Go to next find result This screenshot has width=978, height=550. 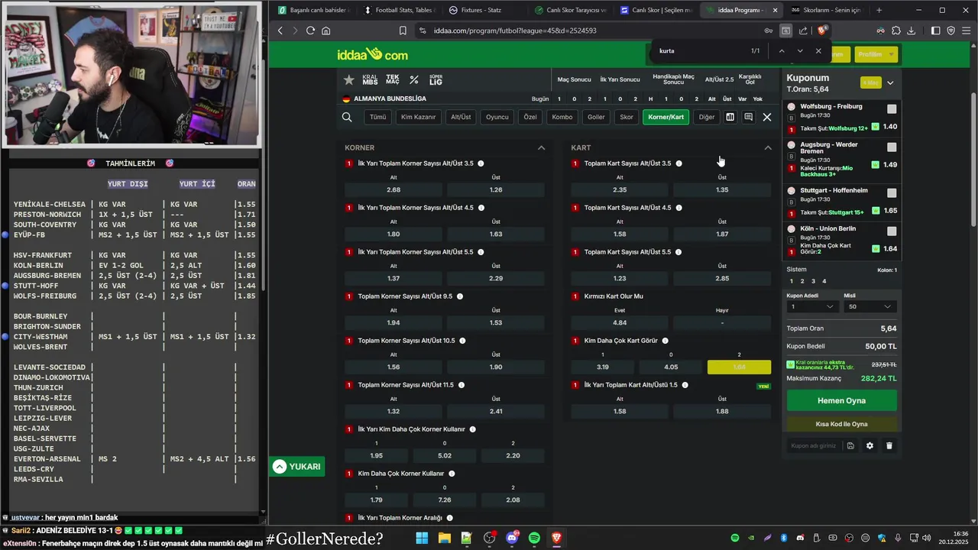(x=799, y=50)
